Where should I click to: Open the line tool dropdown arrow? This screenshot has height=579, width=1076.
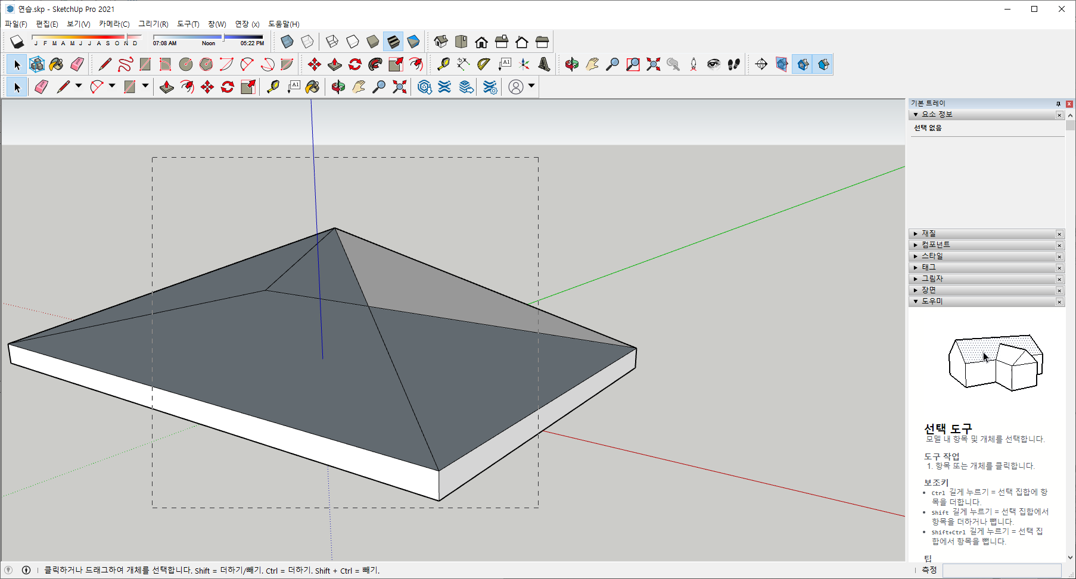pos(79,86)
